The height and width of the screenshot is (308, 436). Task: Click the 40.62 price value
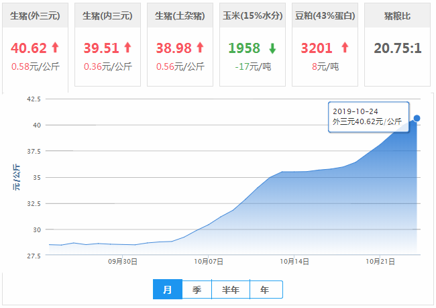(29, 48)
